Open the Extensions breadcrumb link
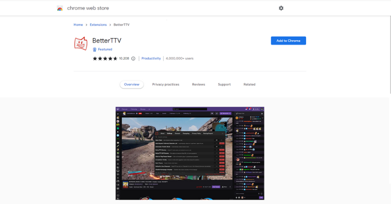 point(98,25)
